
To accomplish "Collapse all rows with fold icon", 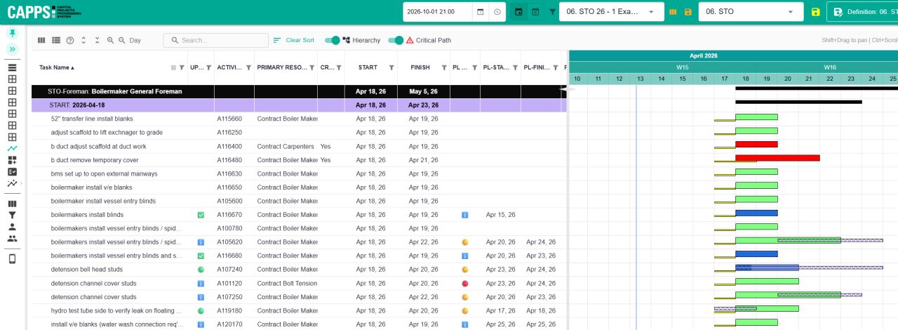I will (x=97, y=40).
